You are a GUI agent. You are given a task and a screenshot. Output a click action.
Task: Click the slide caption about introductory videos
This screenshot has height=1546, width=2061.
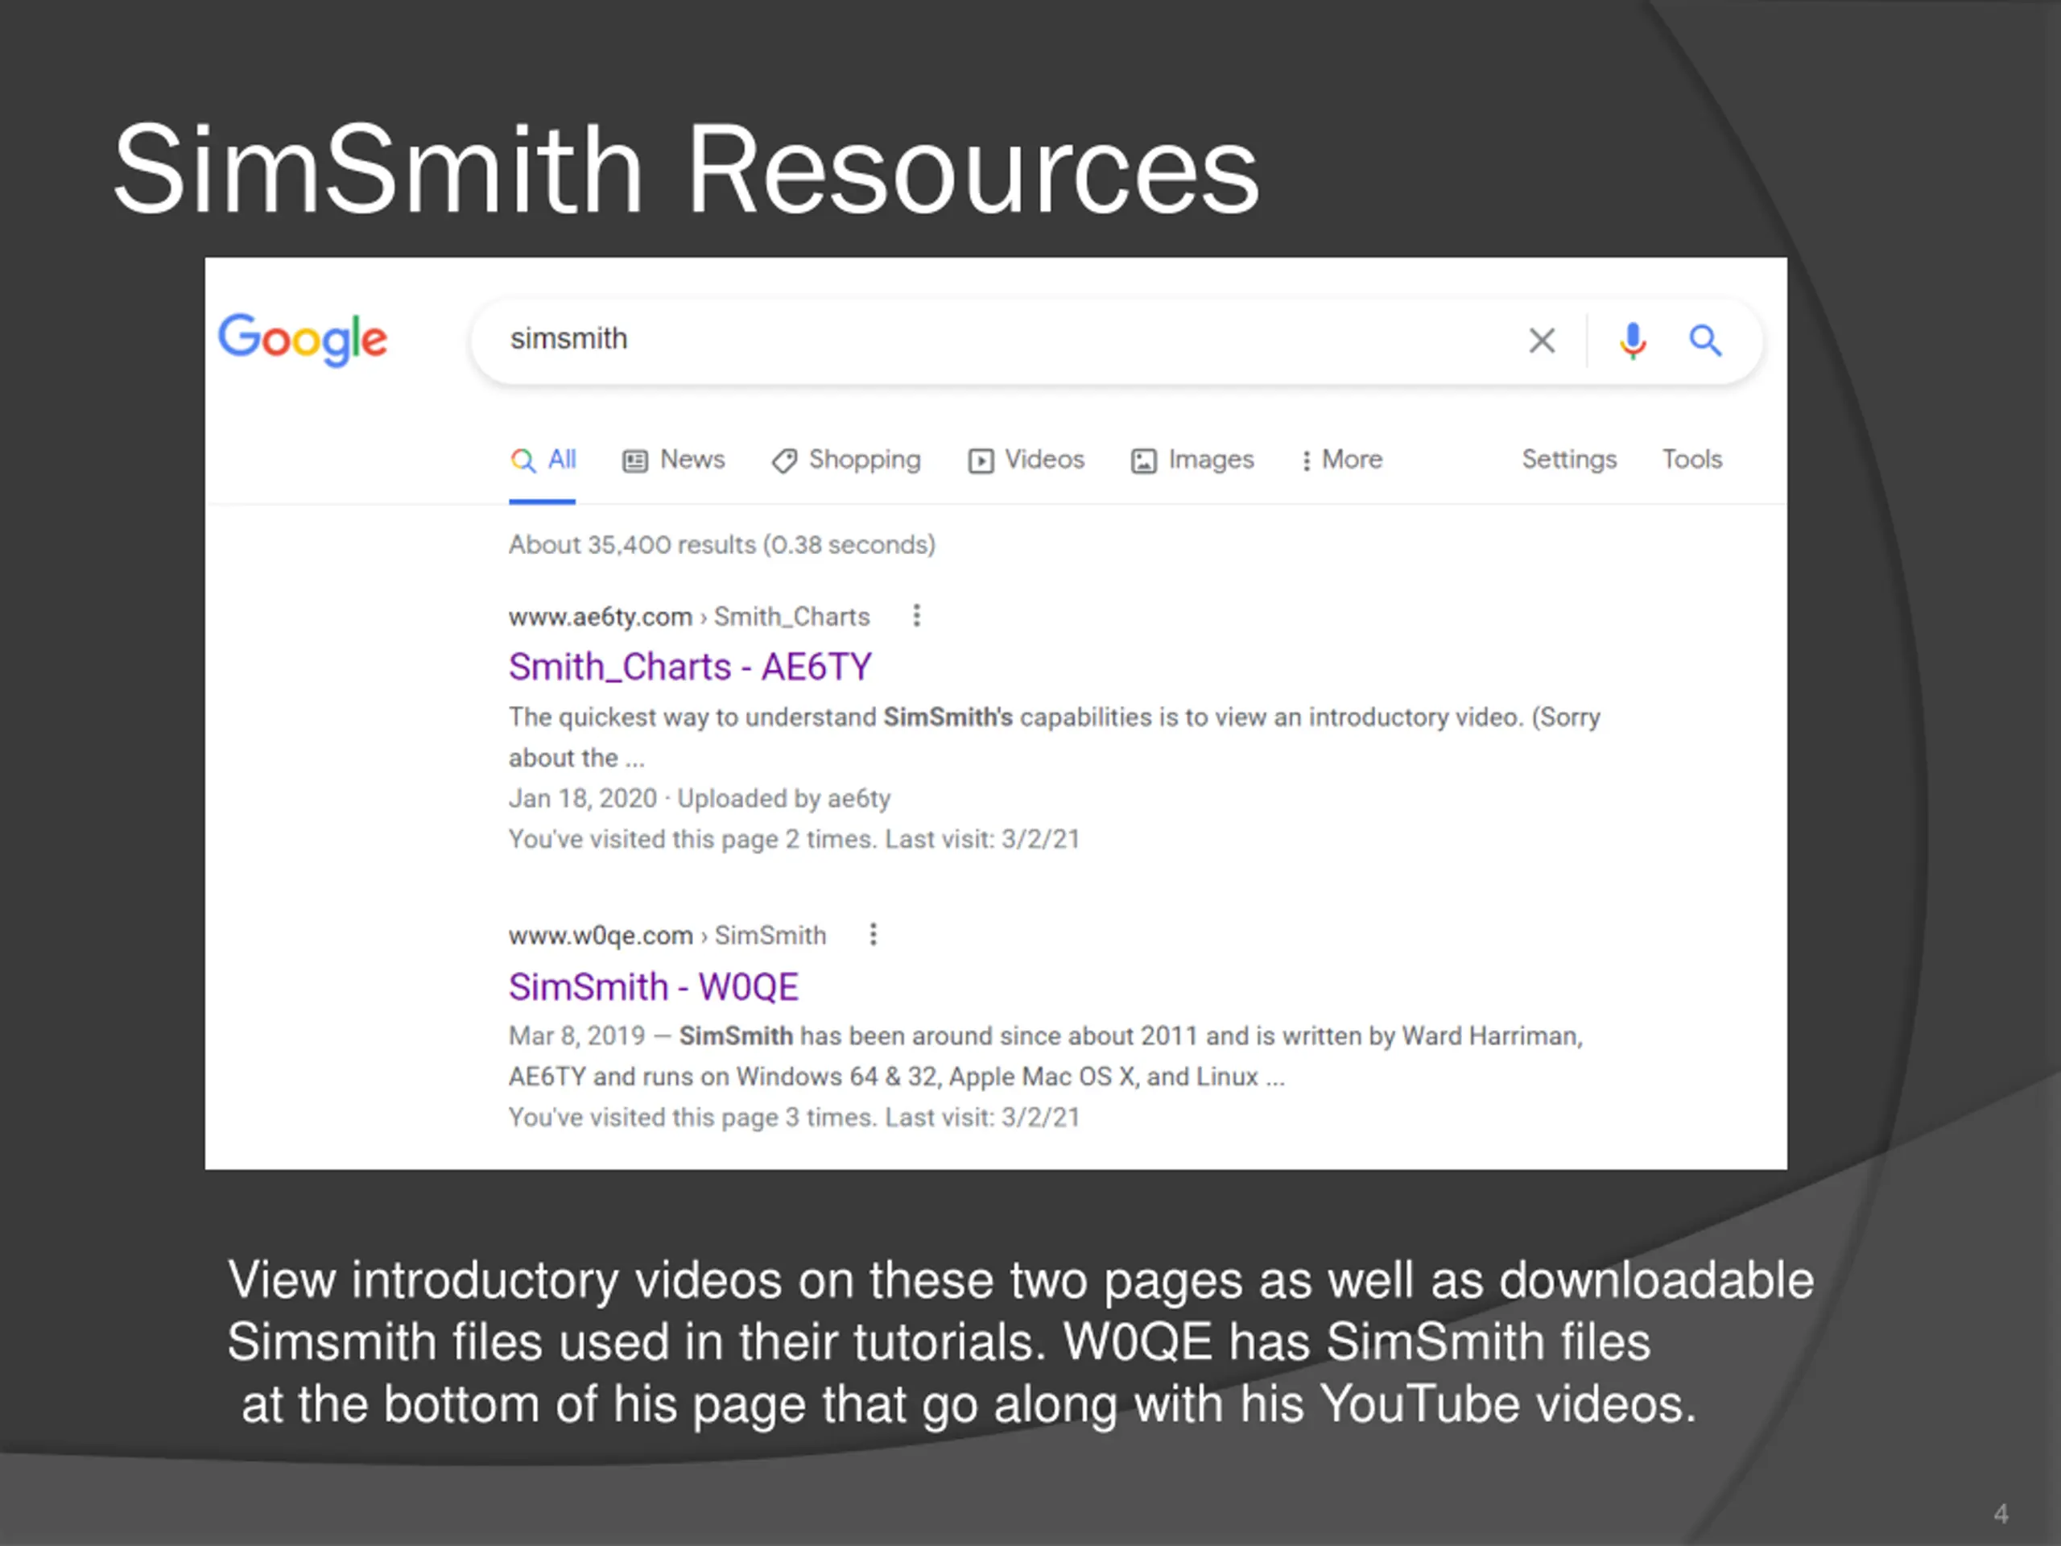coord(1020,1342)
